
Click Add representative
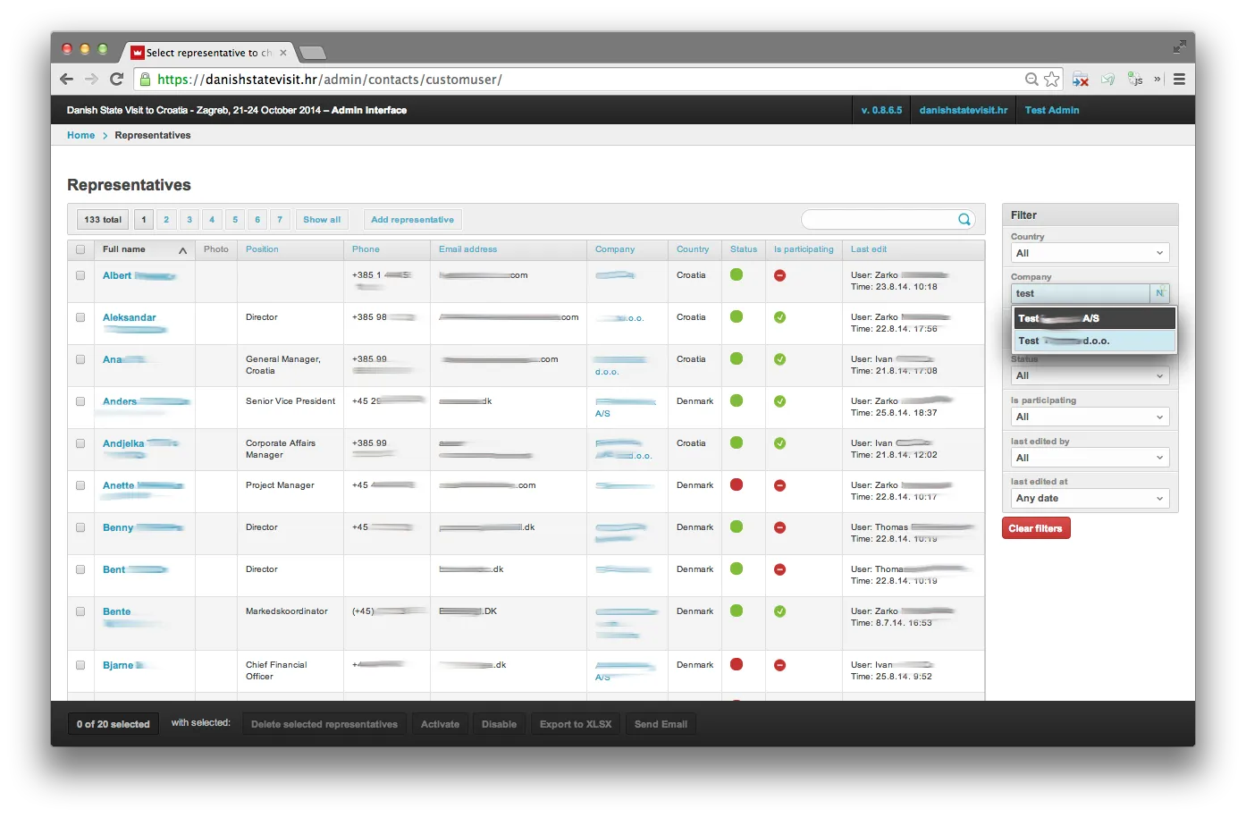click(x=412, y=219)
